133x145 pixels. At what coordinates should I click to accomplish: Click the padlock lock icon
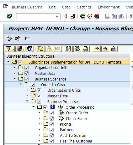114,49
